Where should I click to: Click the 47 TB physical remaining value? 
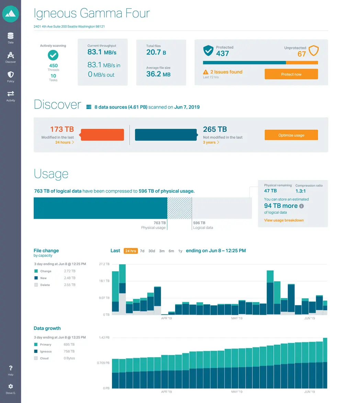[270, 191]
